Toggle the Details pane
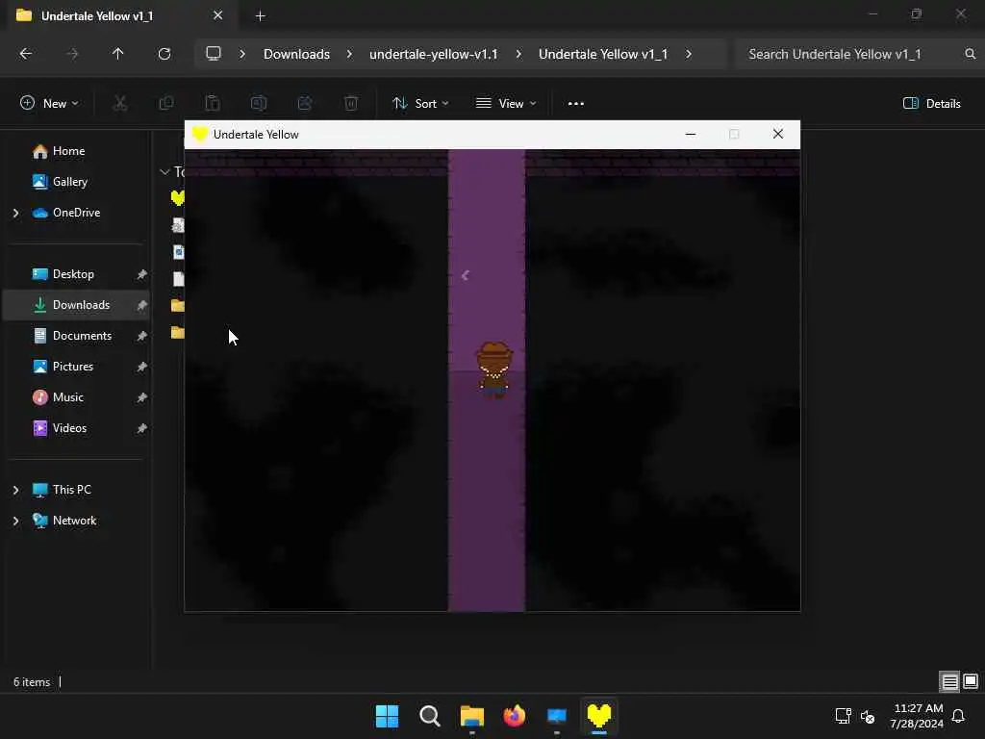 [x=931, y=104]
